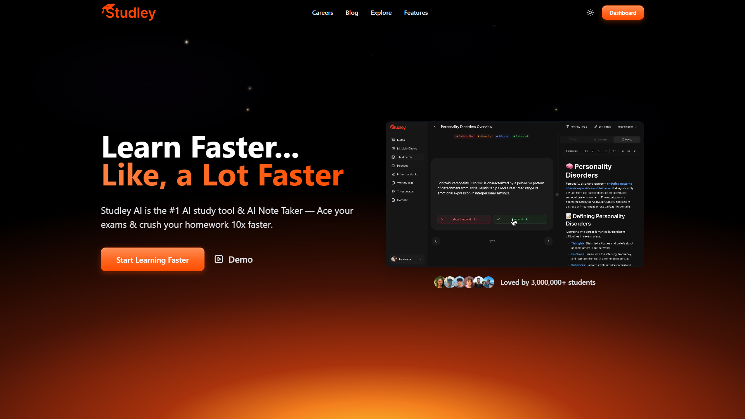Screen dimensions: 745x419
Task: Expand more toolbar options chevron in notes
Action: pyautogui.click(x=635, y=151)
